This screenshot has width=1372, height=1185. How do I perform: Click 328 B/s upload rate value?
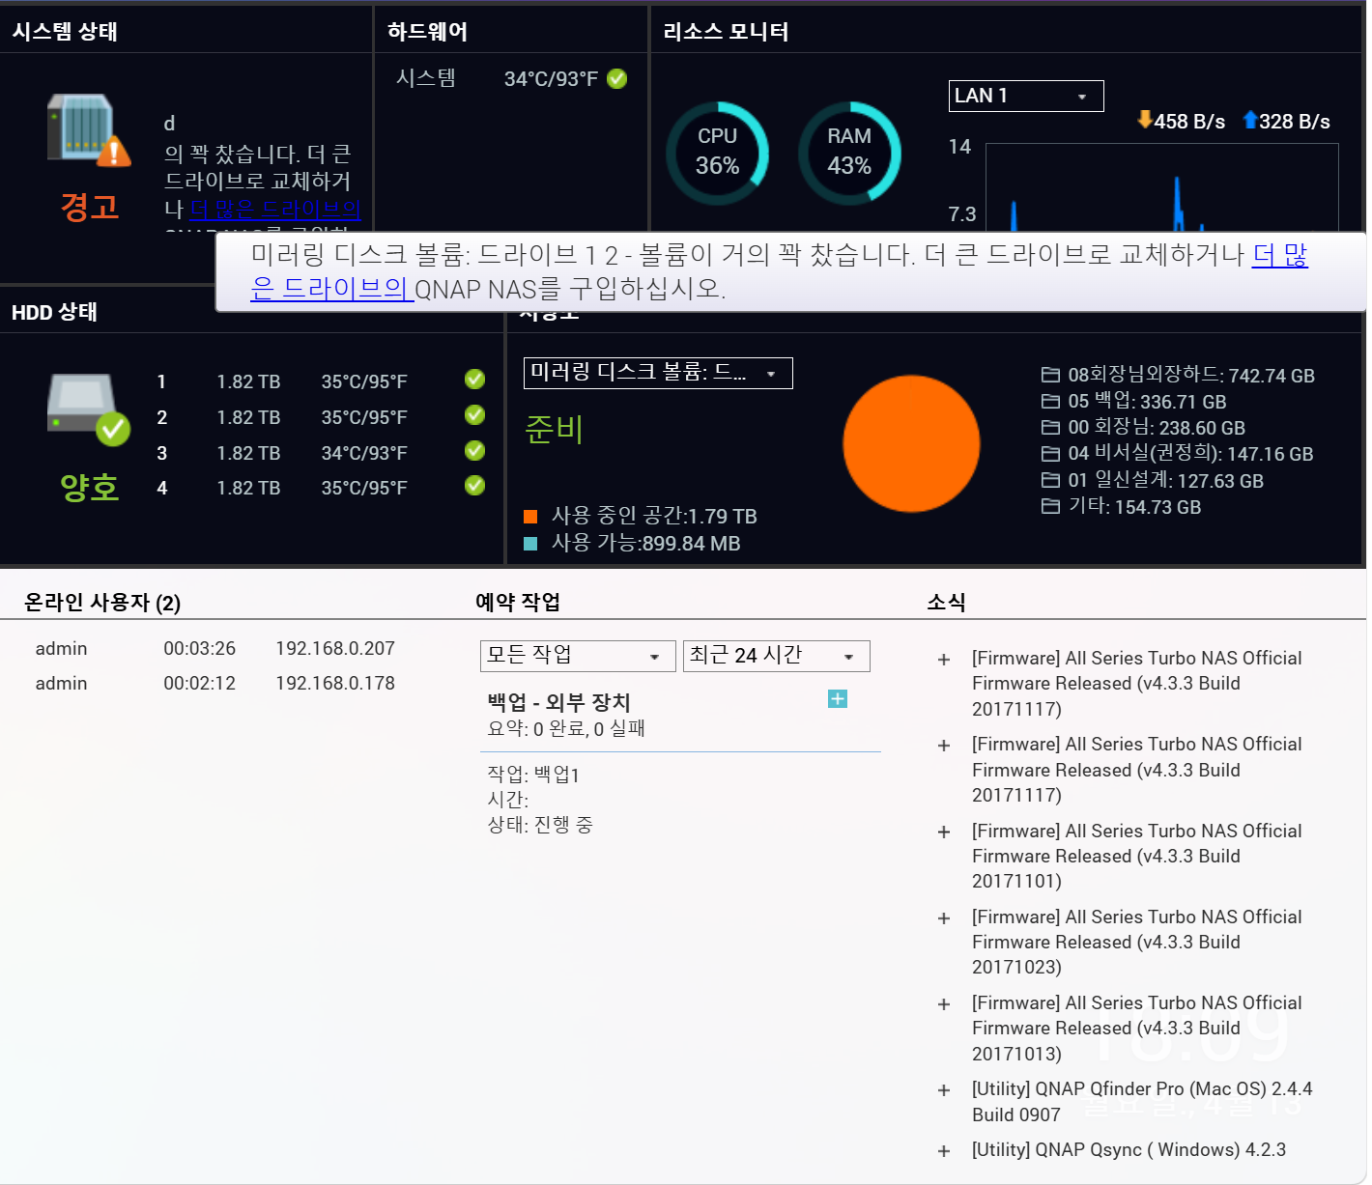1295,122
